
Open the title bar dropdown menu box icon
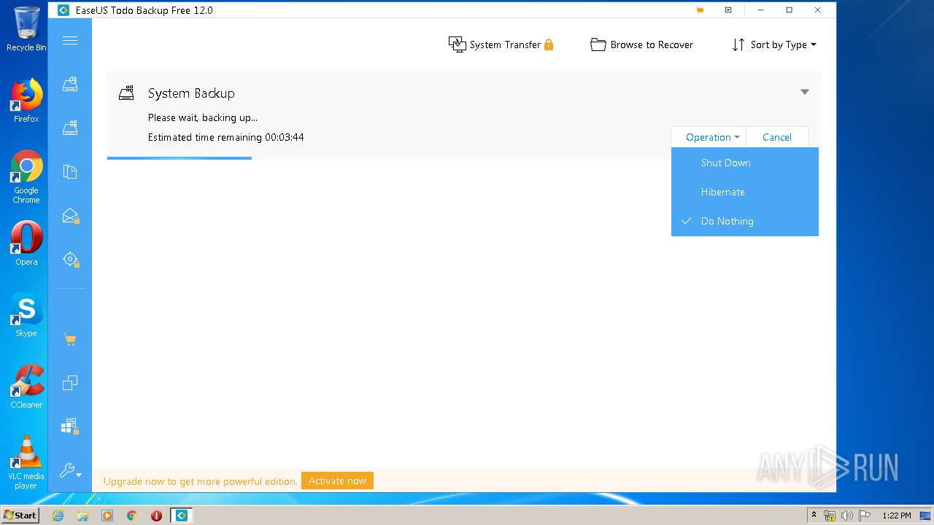point(728,10)
